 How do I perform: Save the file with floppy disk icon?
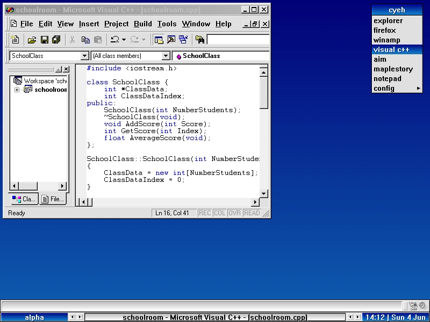coord(45,40)
